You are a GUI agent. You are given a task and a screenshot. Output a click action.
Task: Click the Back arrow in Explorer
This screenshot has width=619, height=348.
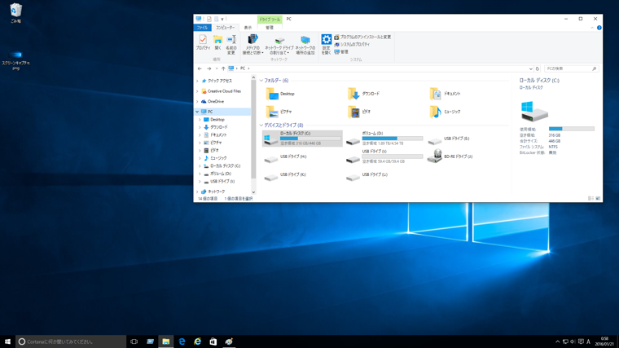[x=200, y=68]
